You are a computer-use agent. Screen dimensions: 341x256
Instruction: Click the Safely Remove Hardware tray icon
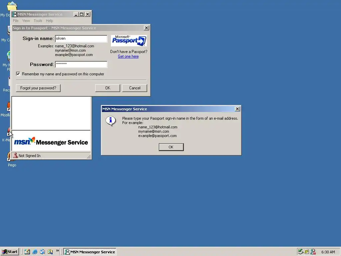click(301, 252)
